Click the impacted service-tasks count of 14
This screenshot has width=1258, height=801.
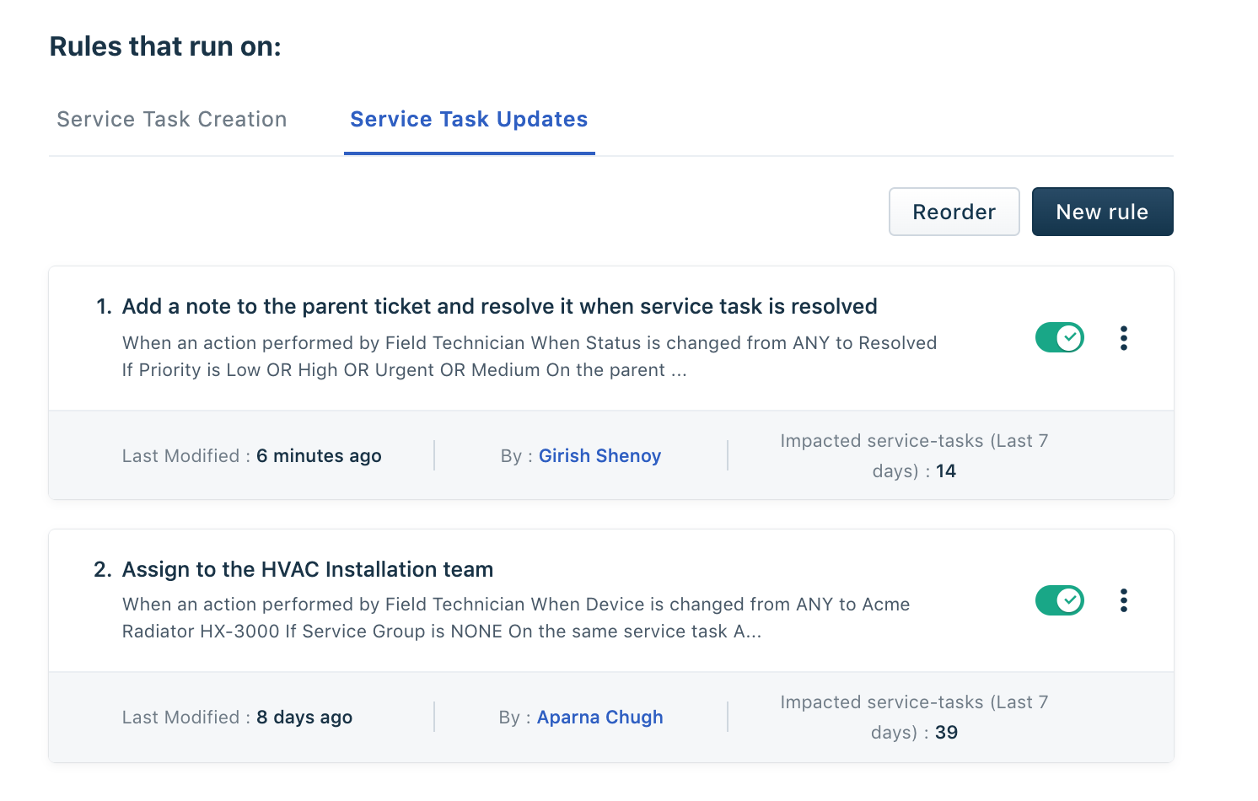(946, 471)
